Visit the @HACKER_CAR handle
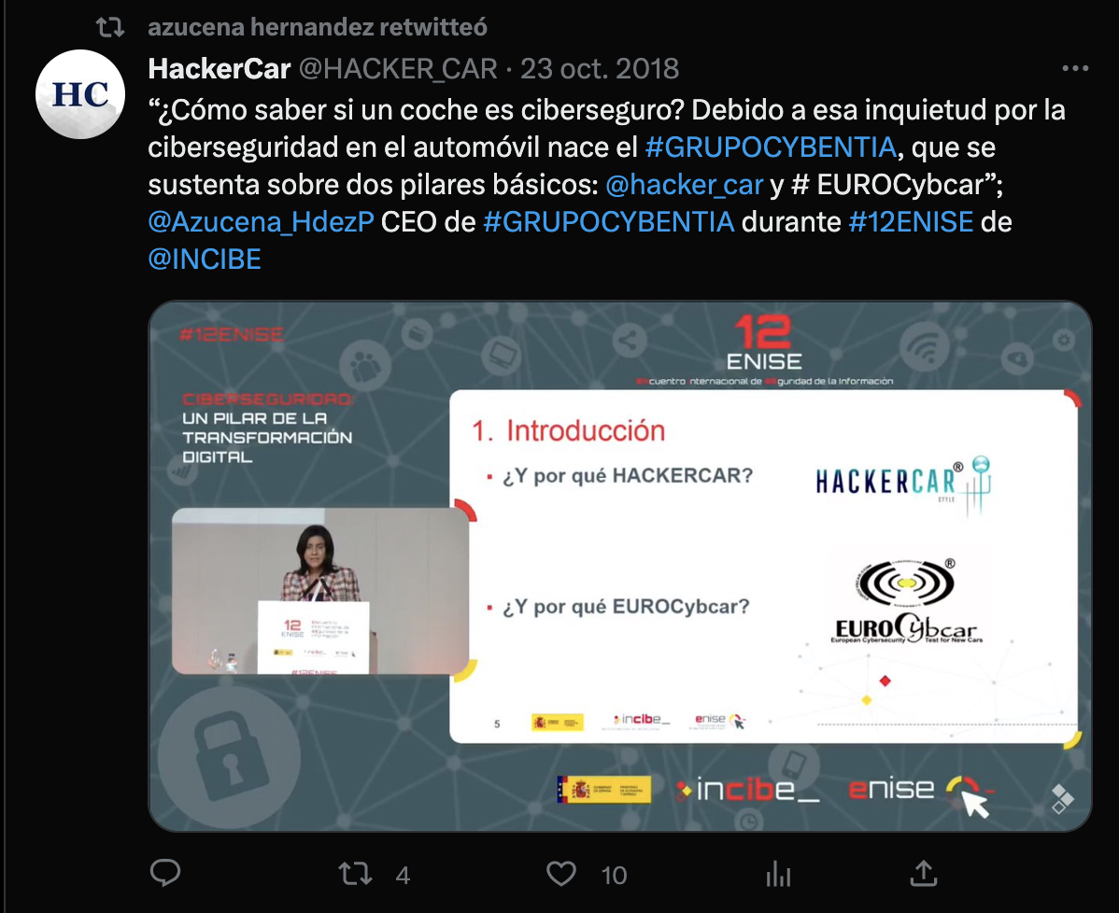1119x913 pixels. point(398,69)
